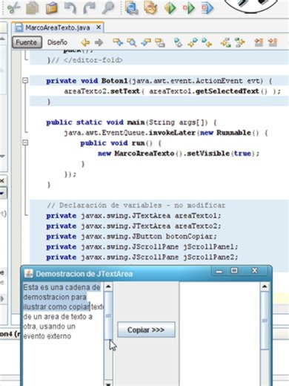This screenshot has height=386, width=289.
Task: Close the MarcoAreaTexto.java tab
Action: [99, 27]
